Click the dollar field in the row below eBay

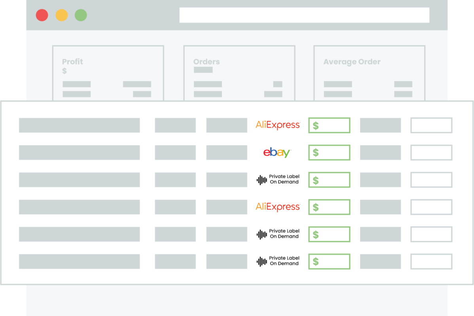pos(329,180)
